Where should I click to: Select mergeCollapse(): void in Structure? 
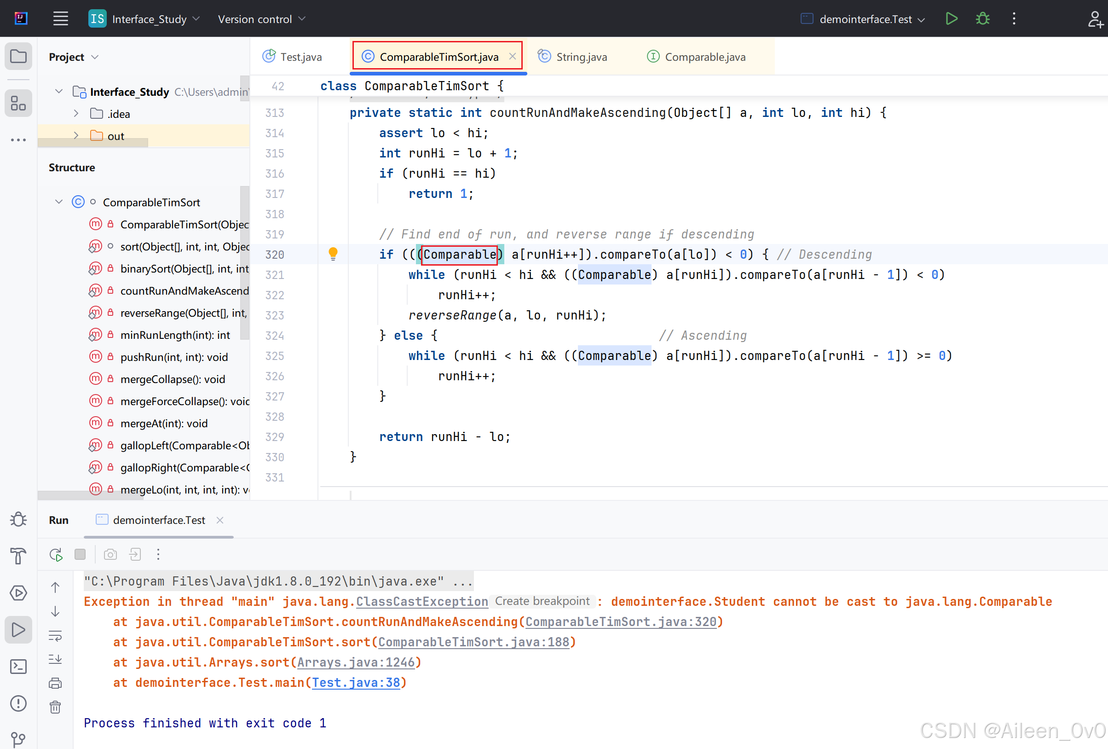click(173, 379)
